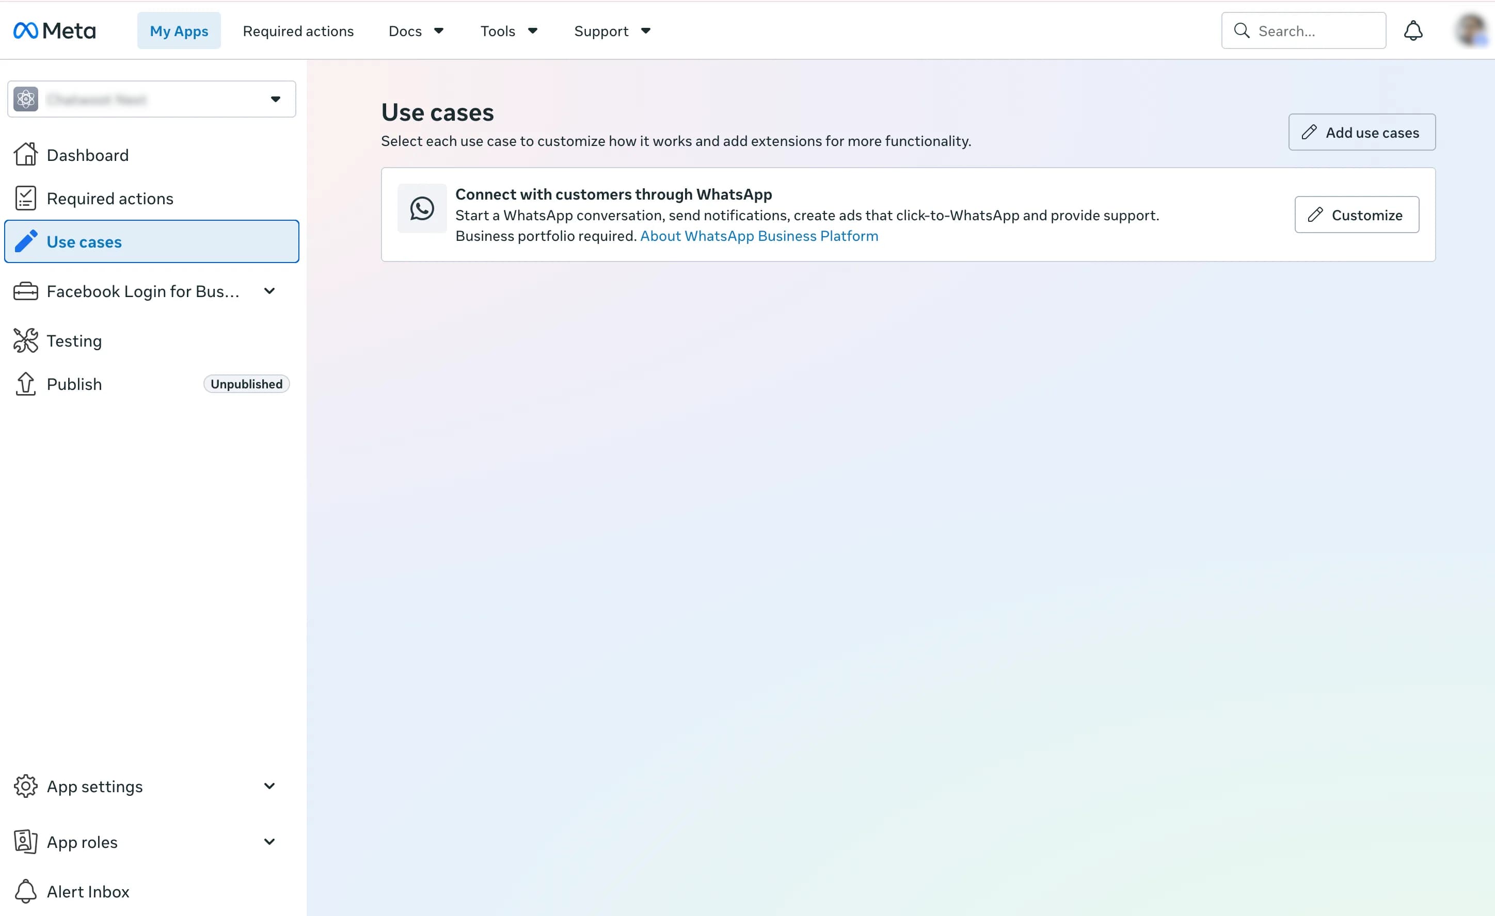
Task: Click the Alert Inbox bell icon
Action: pyautogui.click(x=25, y=891)
